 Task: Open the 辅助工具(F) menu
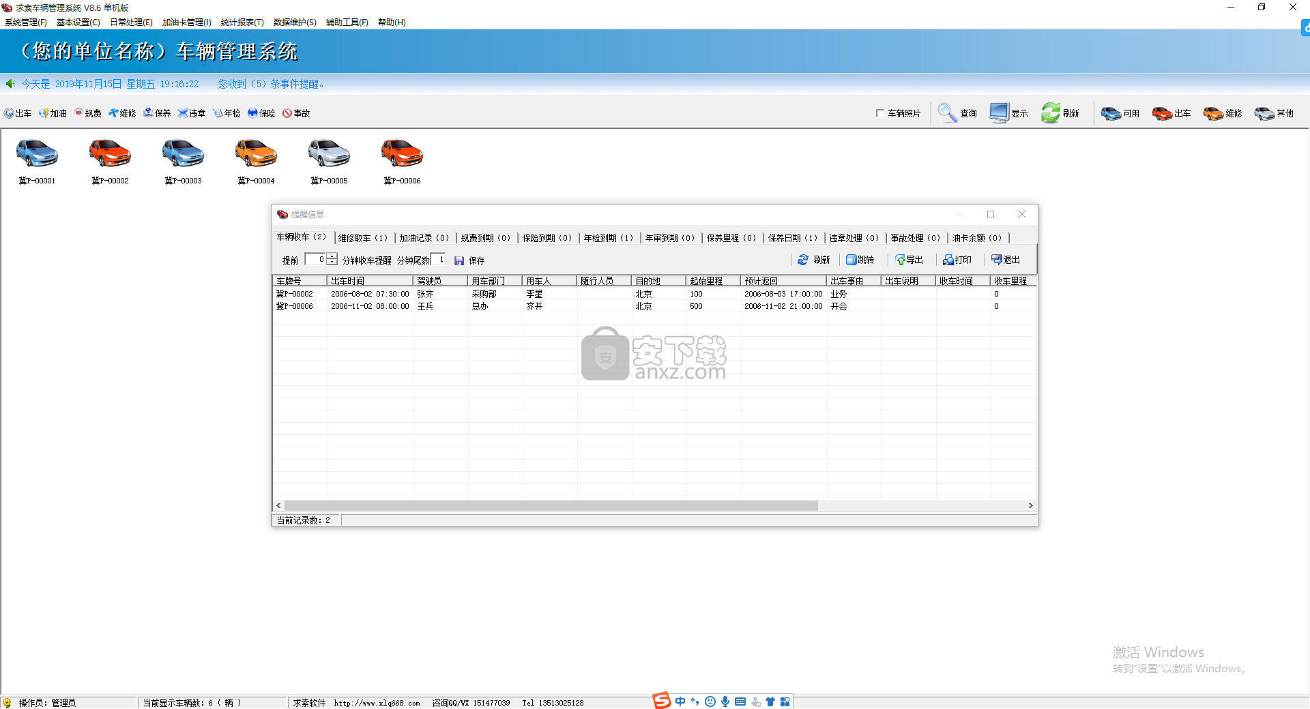pos(347,22)
